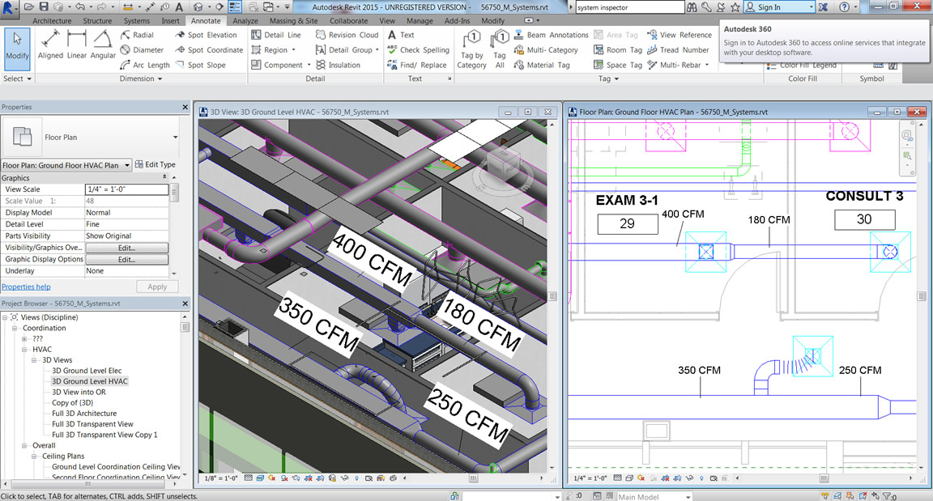The width and height of the screenshot is (933, 501).
Task: Switch to the Architecture tab
Action: [x=52, y=21]
